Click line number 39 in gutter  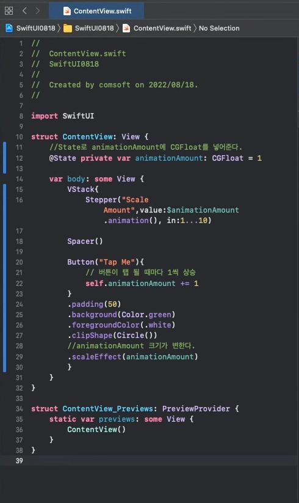(x=19, y=461)
